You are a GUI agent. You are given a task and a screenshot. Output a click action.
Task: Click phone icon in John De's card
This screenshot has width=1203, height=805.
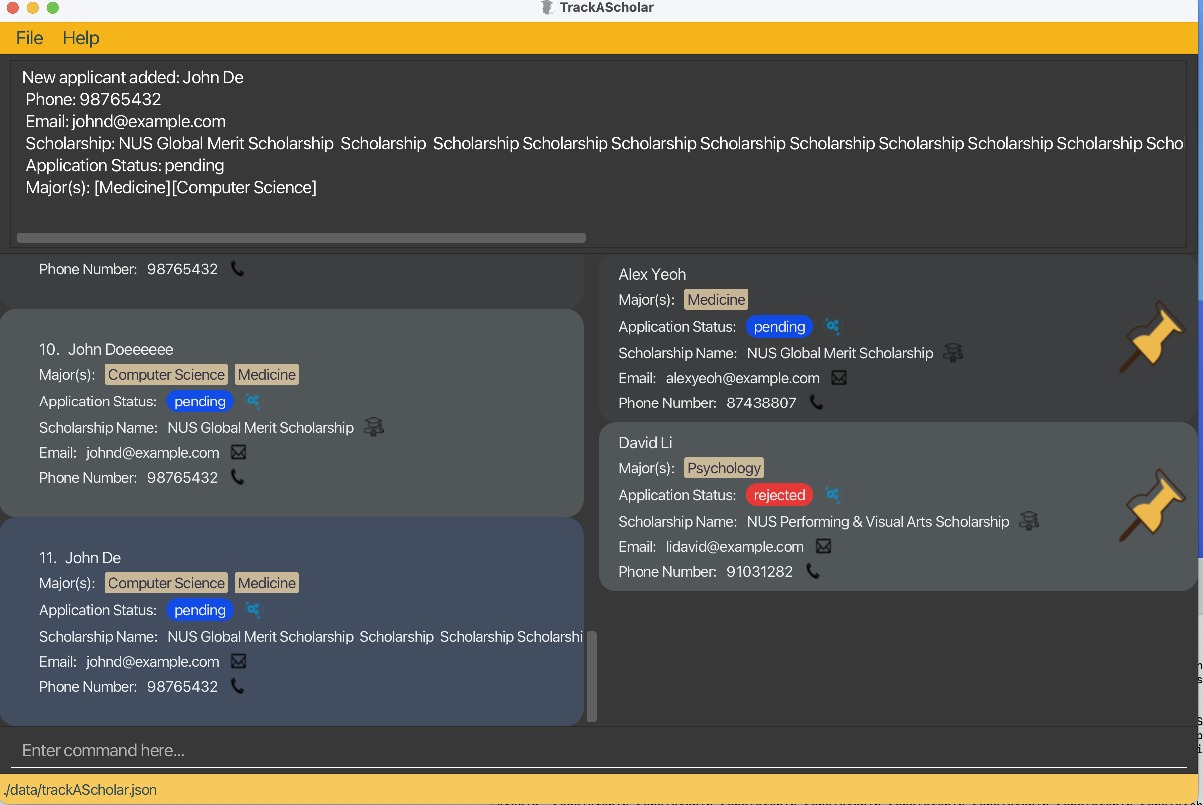coord(237,687)
